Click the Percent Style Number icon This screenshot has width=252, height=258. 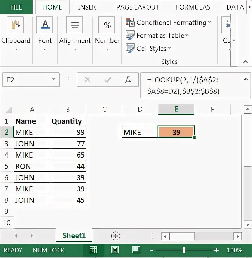tap(107, 25)
